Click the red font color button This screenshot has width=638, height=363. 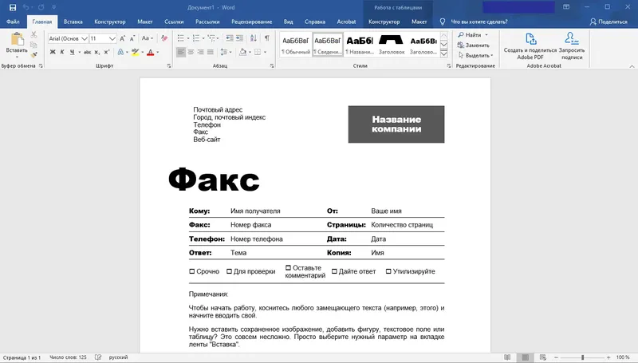tap(150, 52)
